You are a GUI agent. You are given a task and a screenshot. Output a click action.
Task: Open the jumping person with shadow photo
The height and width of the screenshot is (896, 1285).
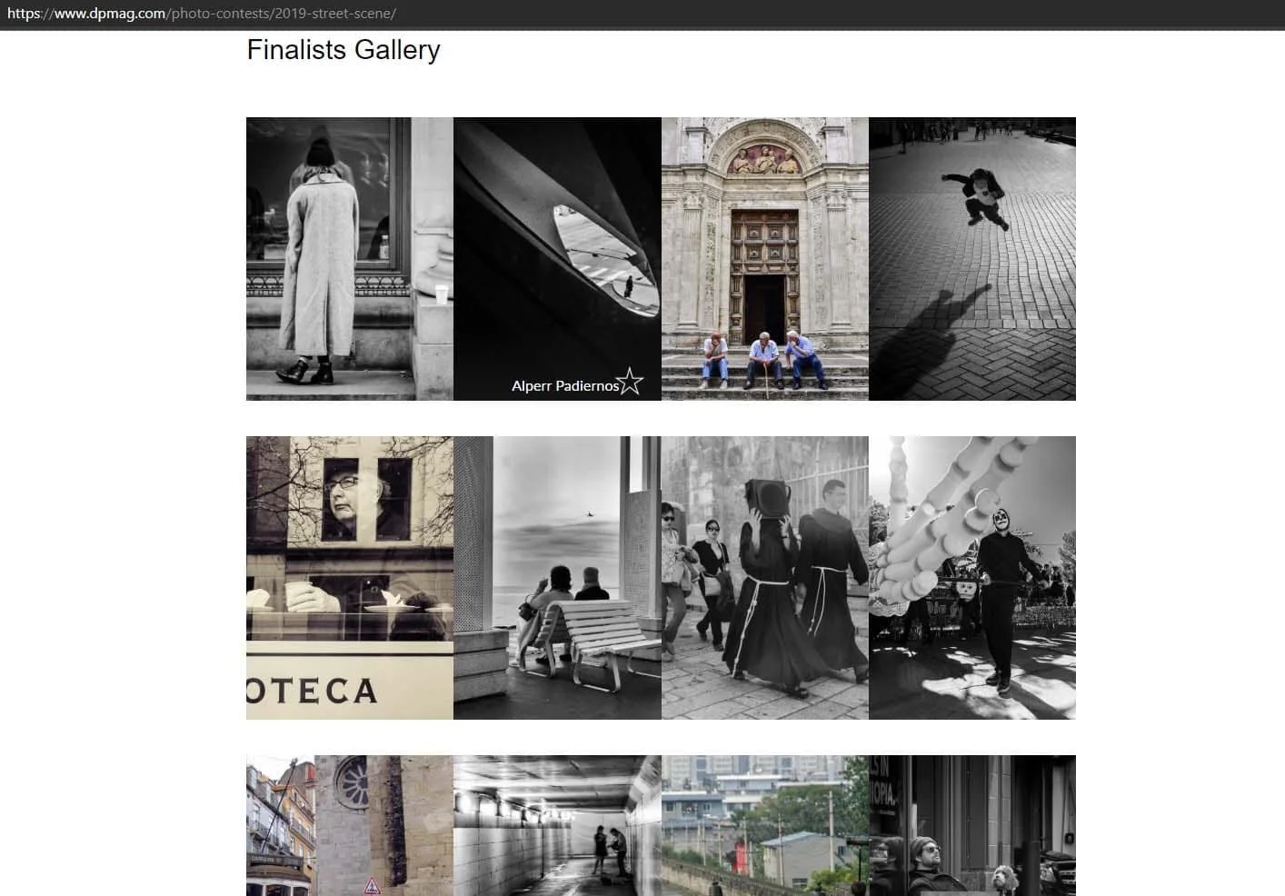972,259
